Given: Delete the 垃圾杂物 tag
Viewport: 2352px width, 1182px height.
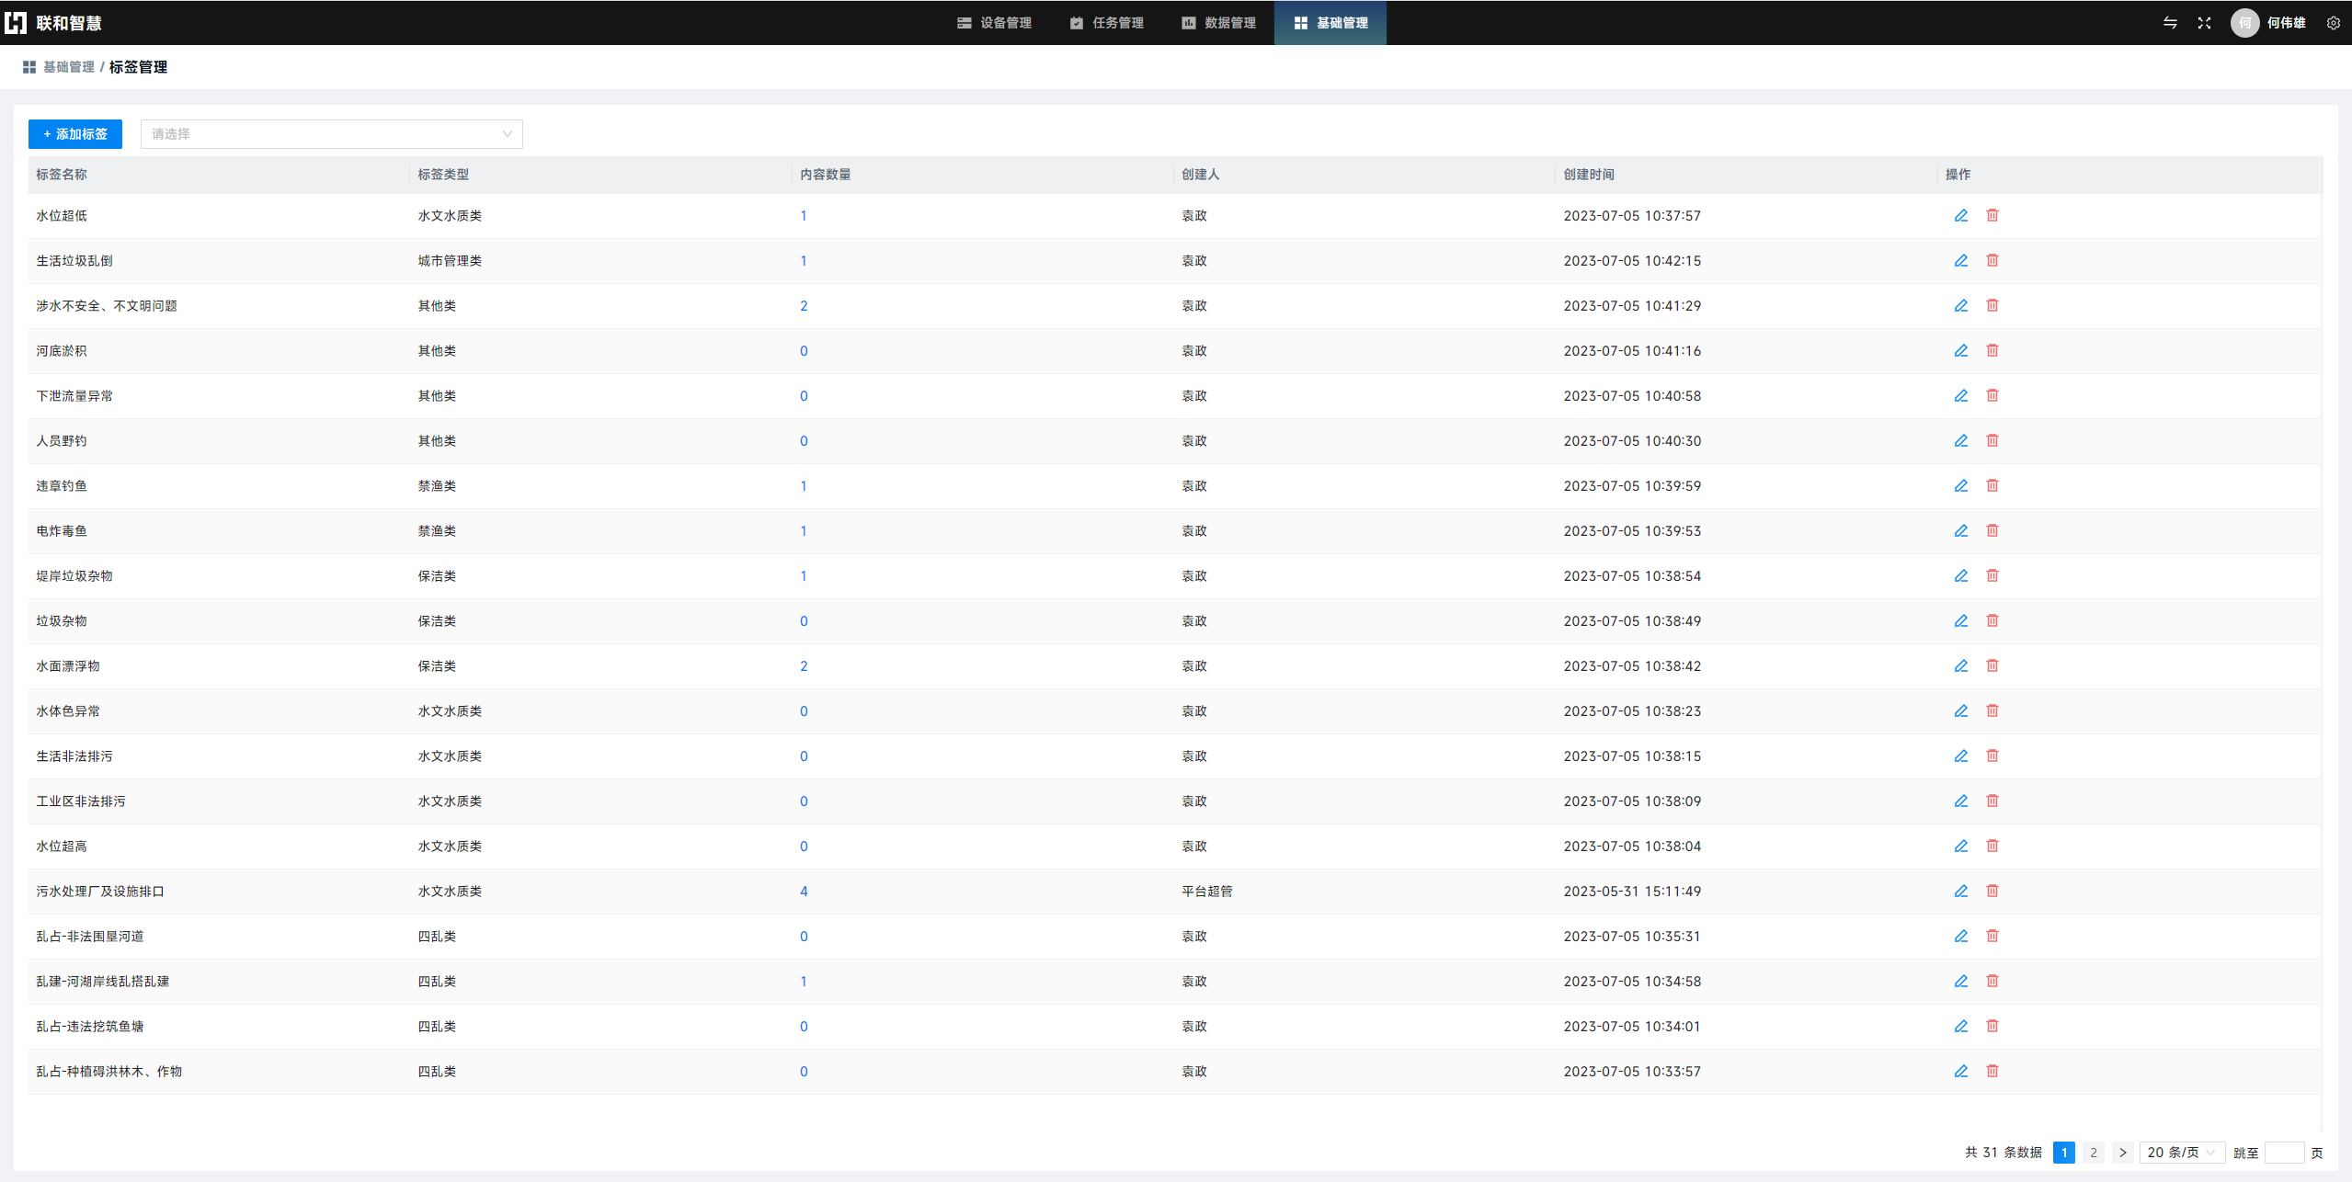Looking at the screenshot, I should (1992, 621).
